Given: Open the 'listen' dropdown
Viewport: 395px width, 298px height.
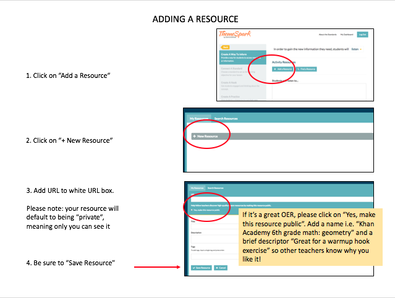Looking at the screenshot, I should [x=357, y=49].
